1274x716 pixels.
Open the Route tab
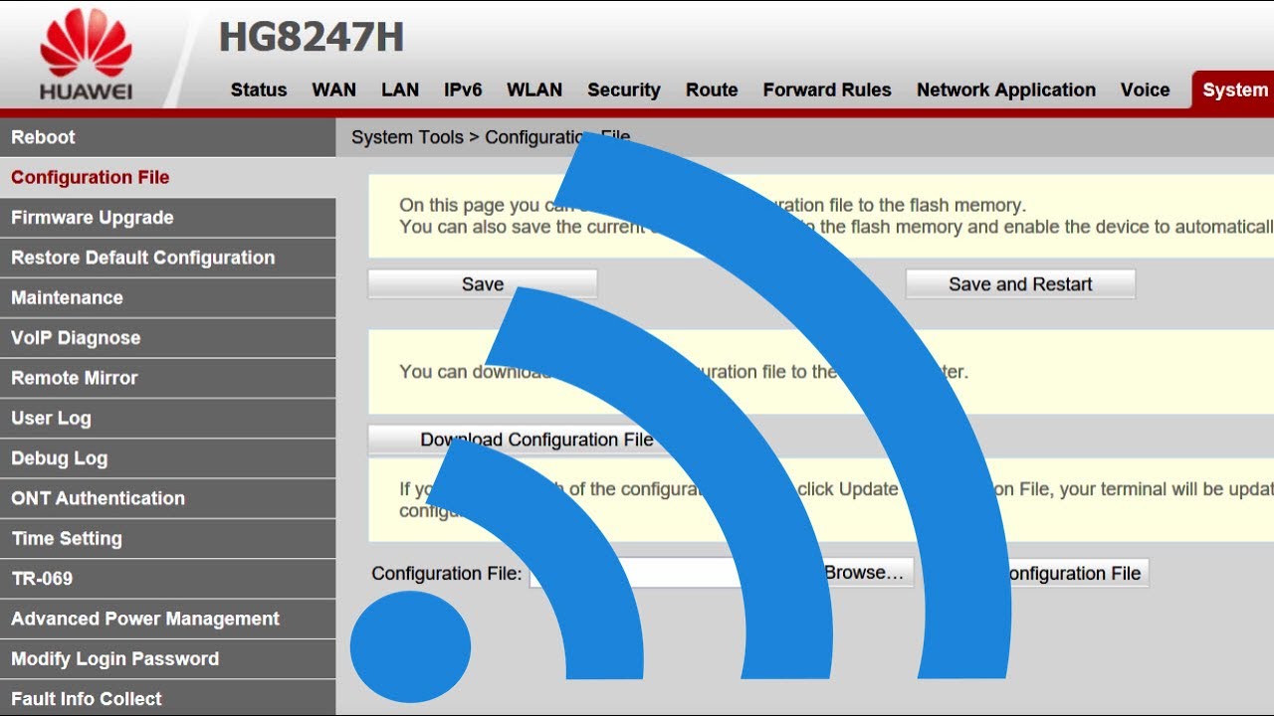(x=712, y=89)
